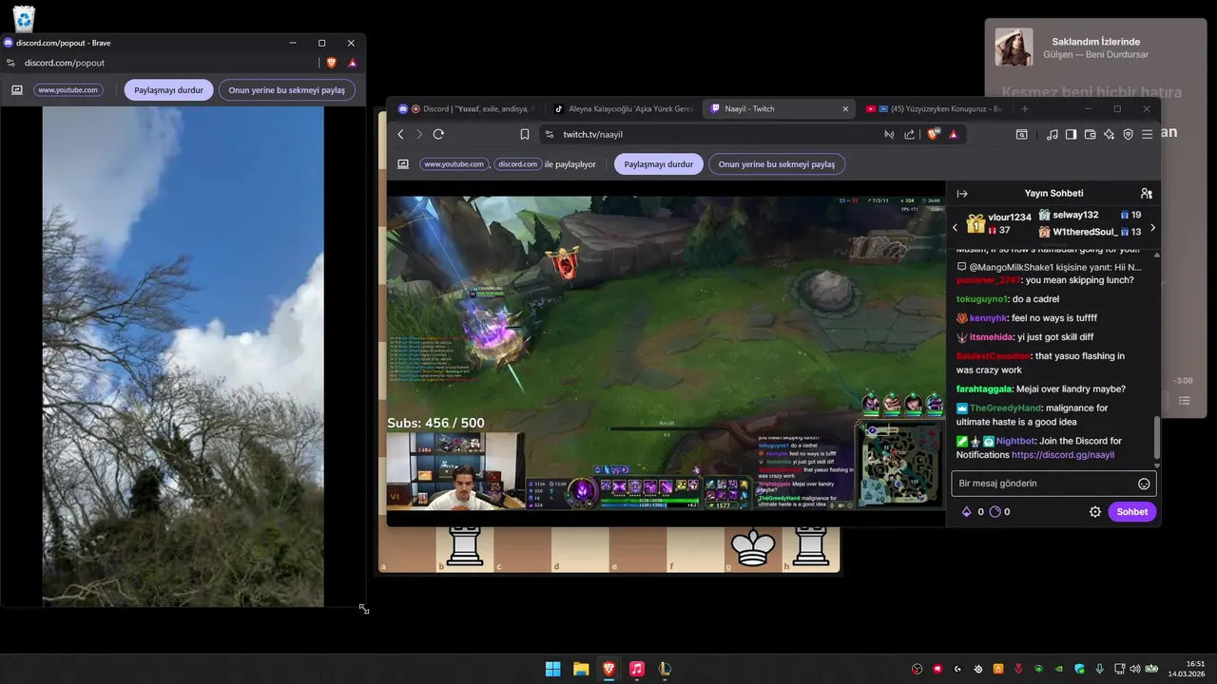1217x684 pixels.
Task: Toggle the Brave sidebar panel
Action: pos(1071,134)
